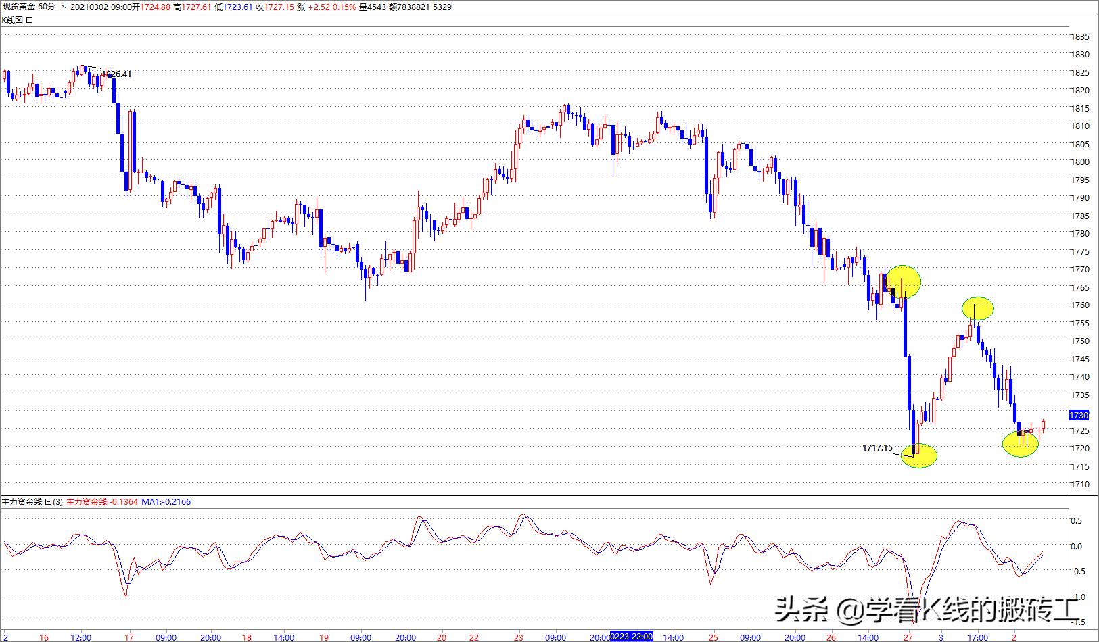Click the 1760 price axis label
Viewport: 1099px width, 642px height.
pos(1079,305)
